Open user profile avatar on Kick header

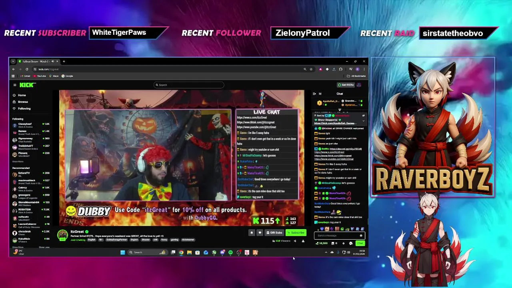tap(359, 85)
